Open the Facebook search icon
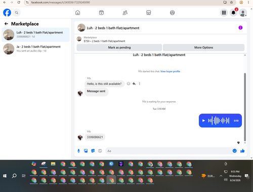Screen dimensions: 253x192 pyautogui.click(x=17, y=13)
